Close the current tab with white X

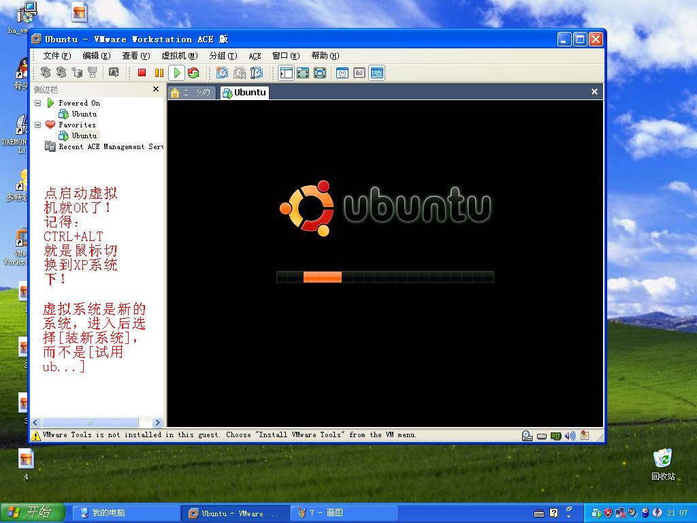594,92
